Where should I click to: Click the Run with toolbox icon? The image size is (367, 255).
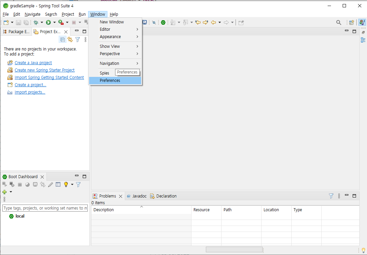61,22
